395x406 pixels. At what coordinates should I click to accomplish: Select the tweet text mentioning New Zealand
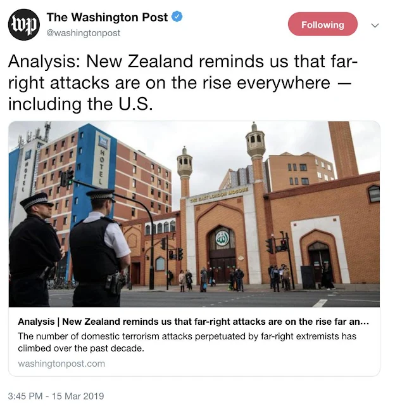[183, 82]
